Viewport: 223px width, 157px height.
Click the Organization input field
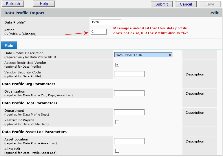pyautogui.click(x=129, y=93)
